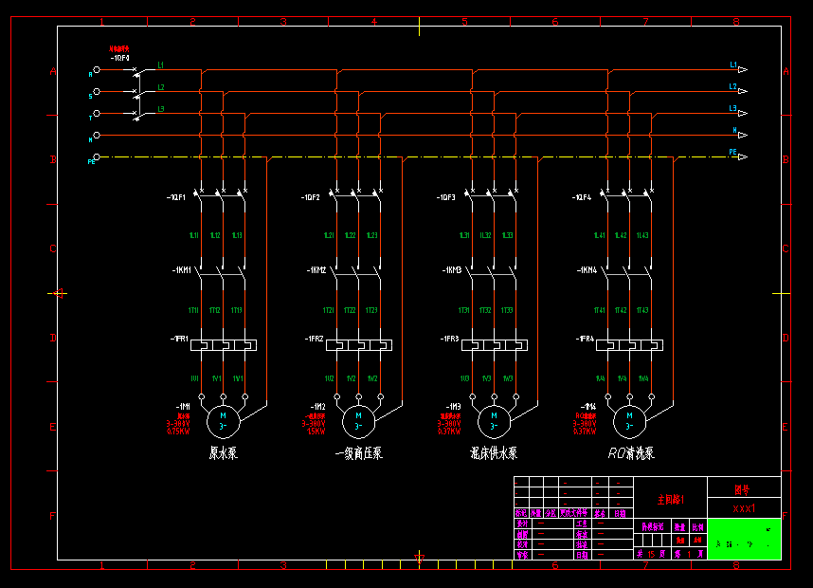Select the -1KM3 contactor contacts
Image resolution: width=813 pixels, height=588 pixels.
pyautogui.click(x=493, y=272)
